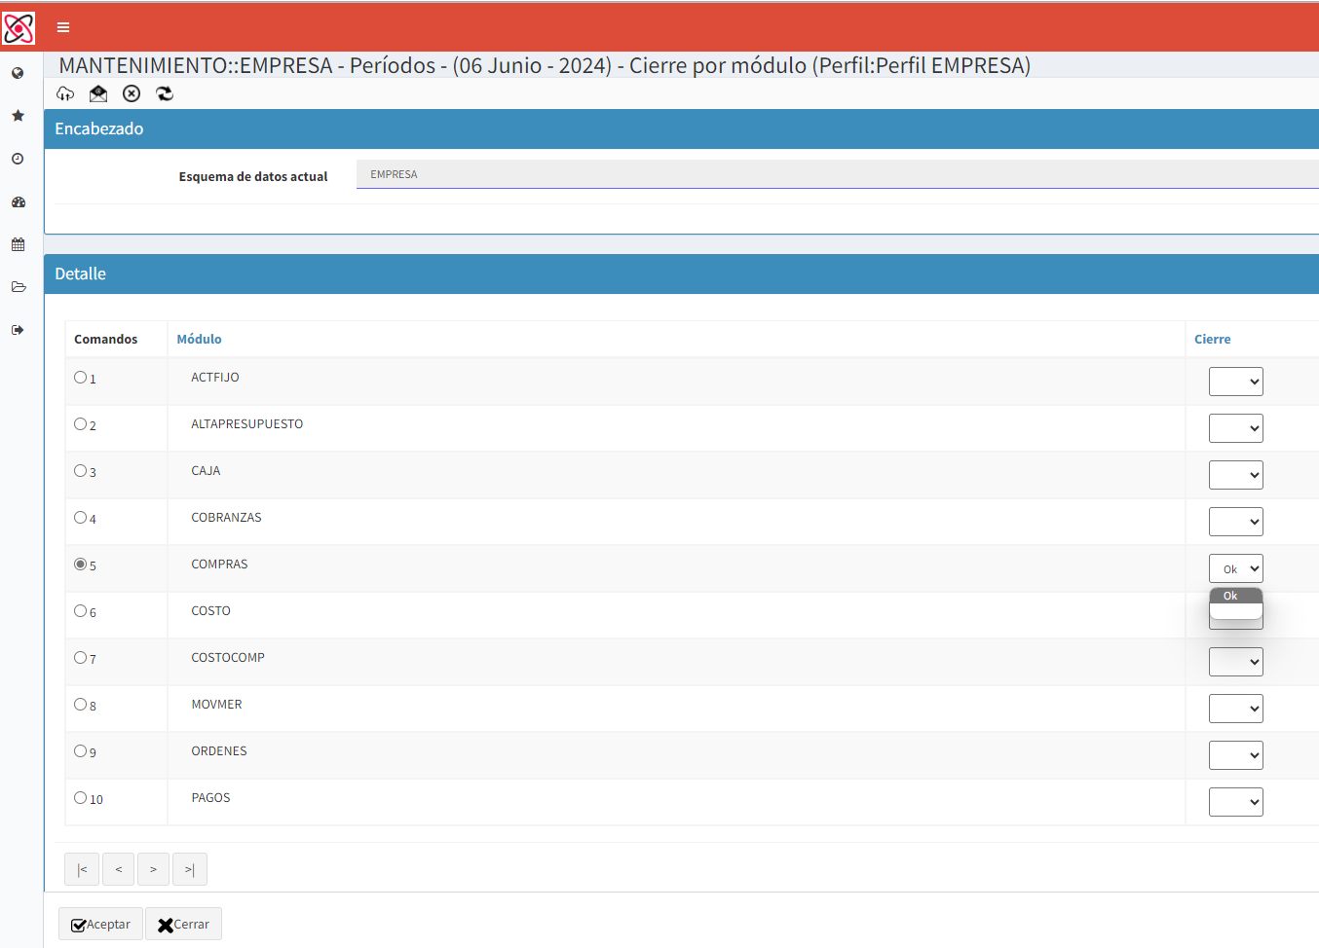Go to the last page of modules
The height and width of the screenshot is (948, 1319).
(x=189, y=869)
